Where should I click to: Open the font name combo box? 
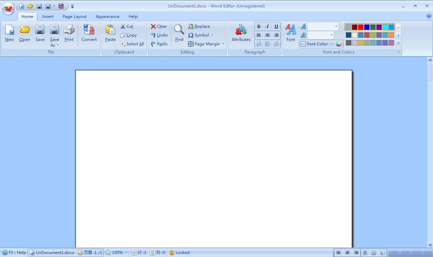323,26
